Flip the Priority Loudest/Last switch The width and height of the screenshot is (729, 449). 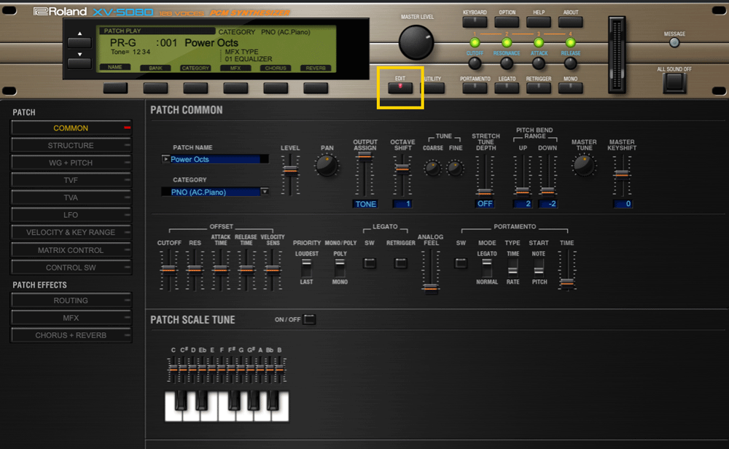pyautogui.click(x=306, y=268)
